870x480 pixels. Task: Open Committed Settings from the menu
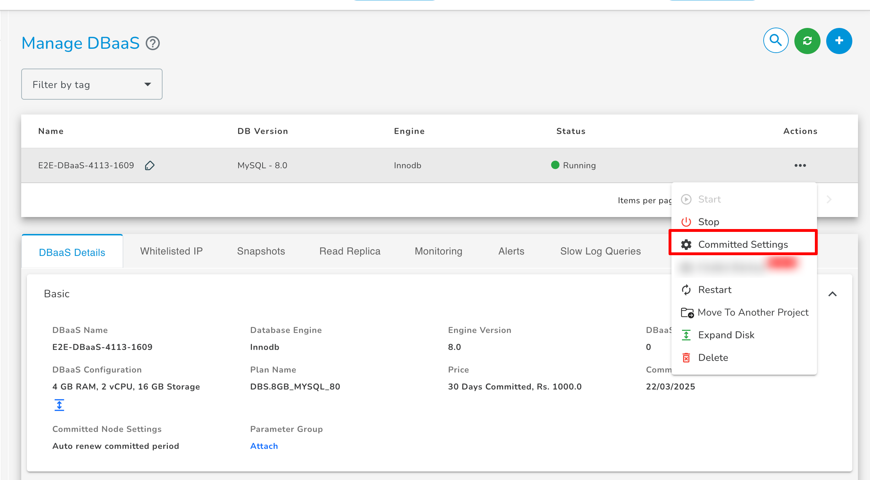click(x=744, y=245)
